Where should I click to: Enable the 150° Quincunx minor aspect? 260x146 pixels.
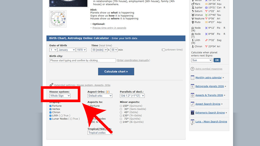coord(121,106)
